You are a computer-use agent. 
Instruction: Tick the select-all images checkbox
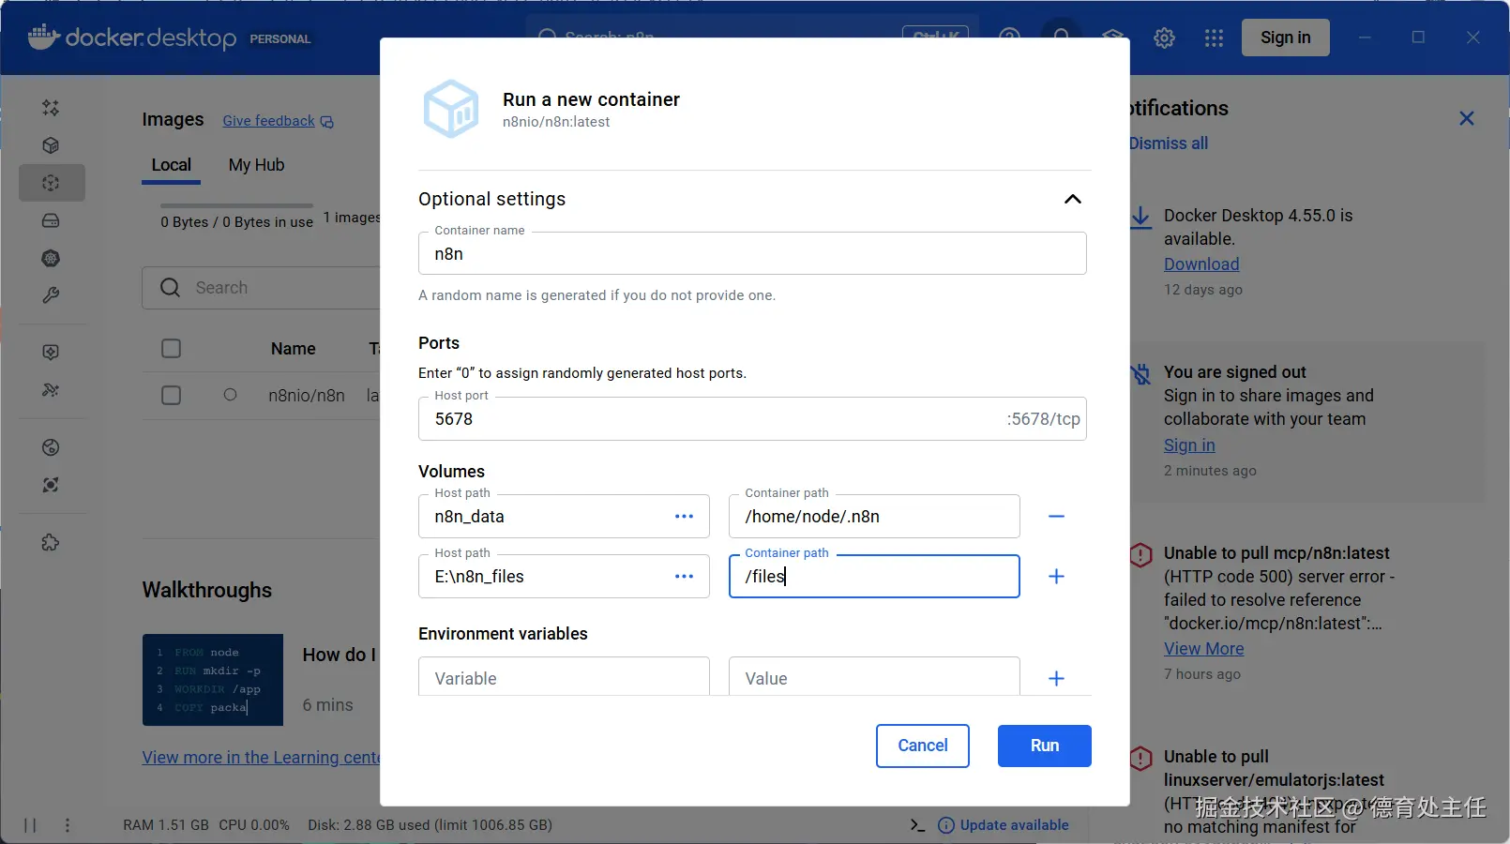point(171,349)
